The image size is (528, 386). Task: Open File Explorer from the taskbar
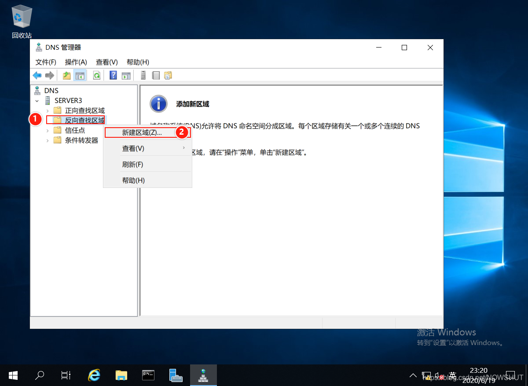[121, 375]
